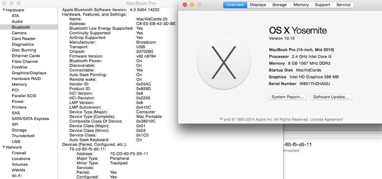382x179 pixels.
Task: Switch to the Support tab
Action: 323,5
